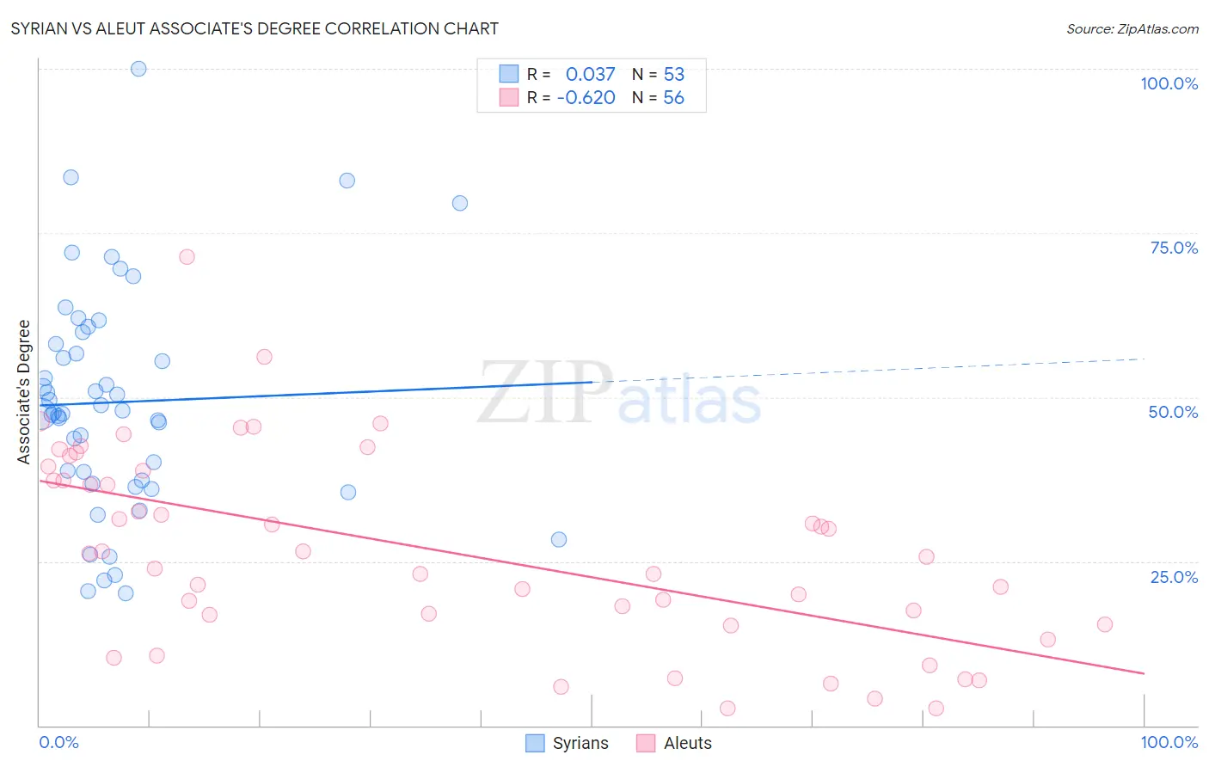Click the Aleuts legend color swatch
1209x767 pixels.
[x=646, y=743]
